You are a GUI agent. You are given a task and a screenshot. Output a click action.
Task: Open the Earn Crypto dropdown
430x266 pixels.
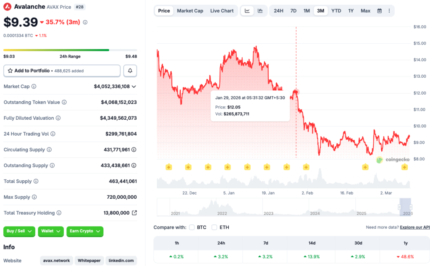click(x=84, y=231)
